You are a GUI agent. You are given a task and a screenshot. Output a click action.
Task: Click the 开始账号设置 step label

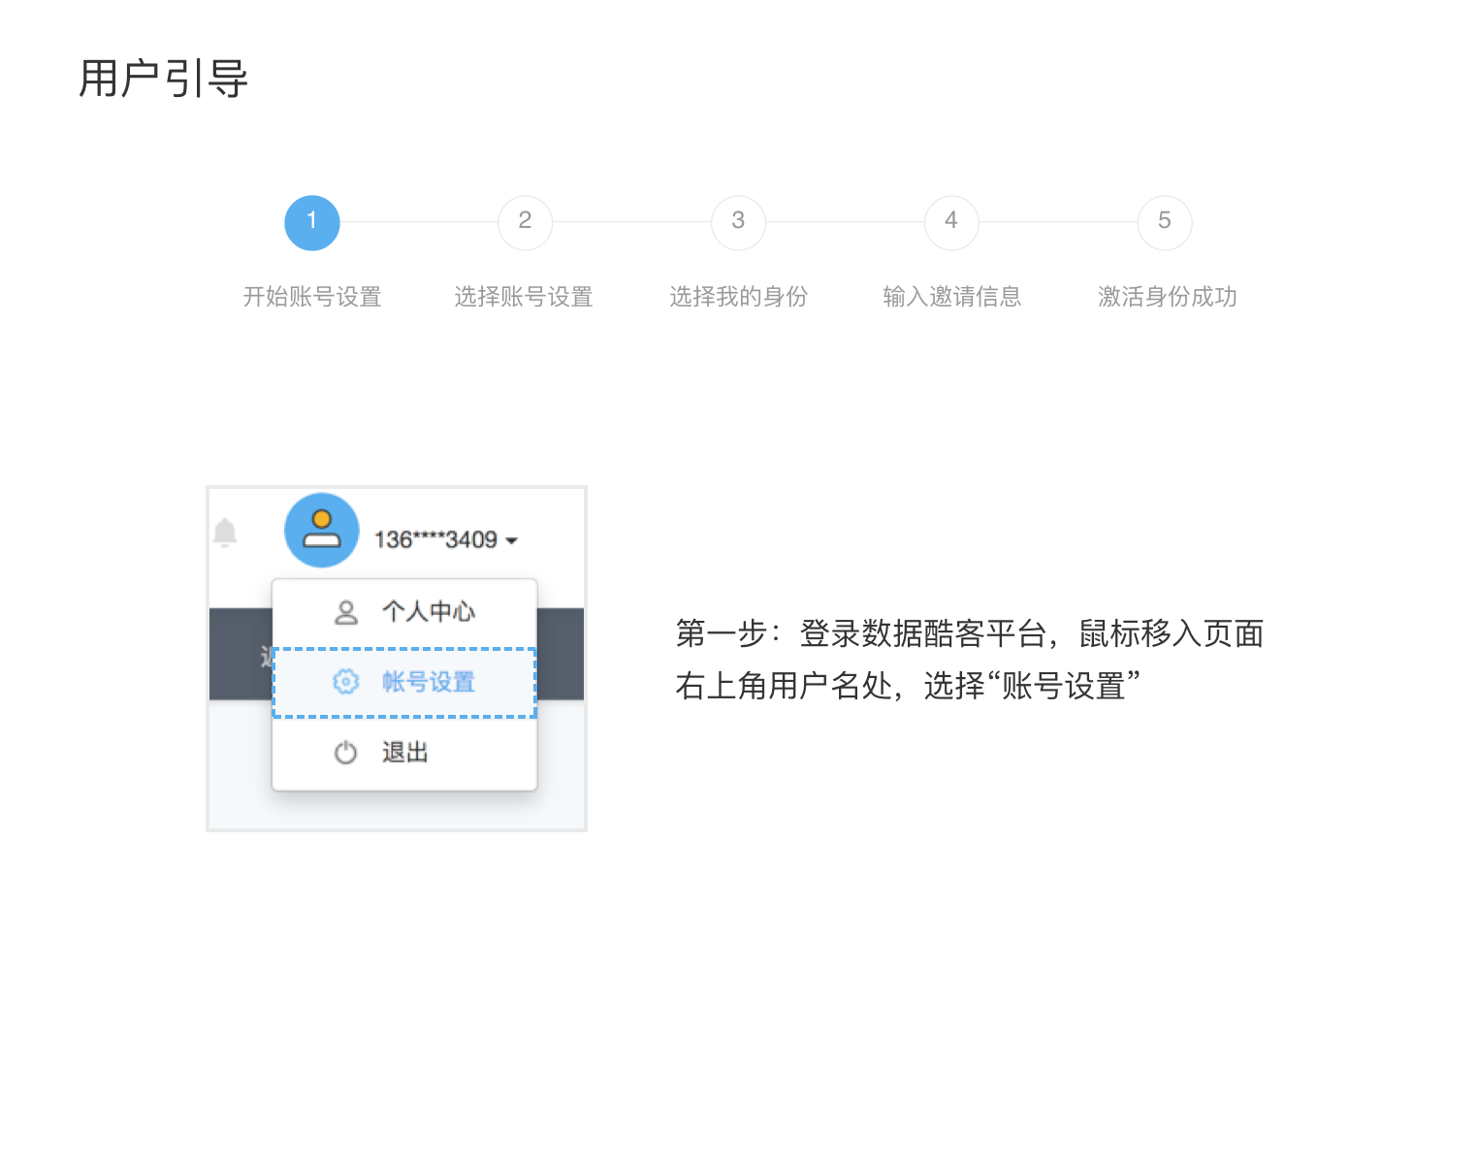[x=311, y=296]
